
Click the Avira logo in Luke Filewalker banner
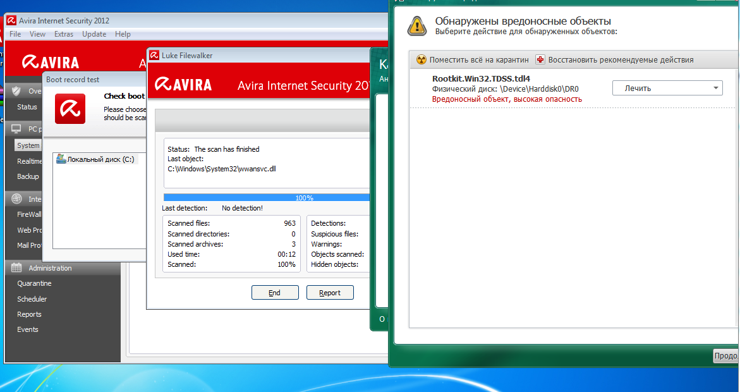pyautogui.click(x=184, y=84)
